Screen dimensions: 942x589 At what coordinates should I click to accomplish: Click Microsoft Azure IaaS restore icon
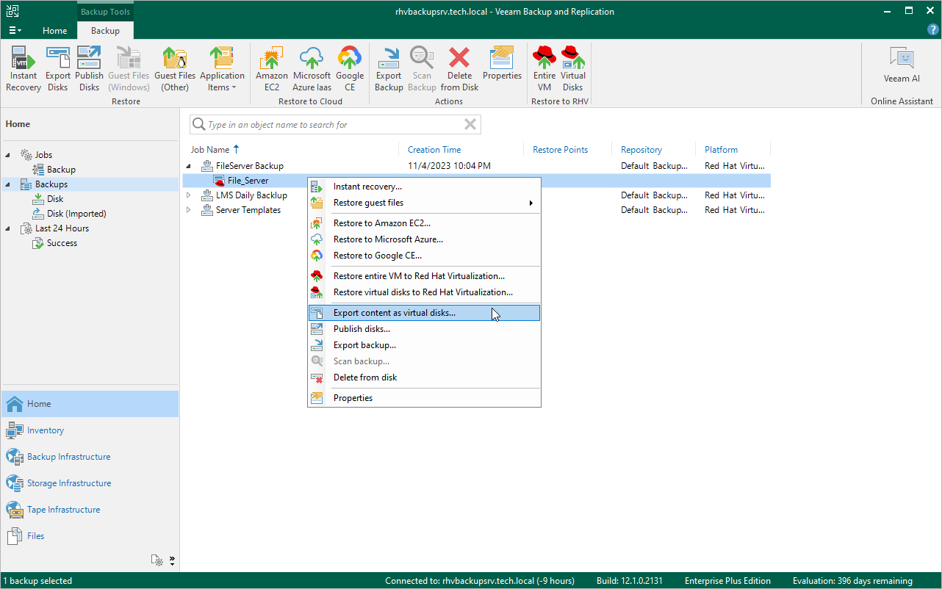point(312,69)
